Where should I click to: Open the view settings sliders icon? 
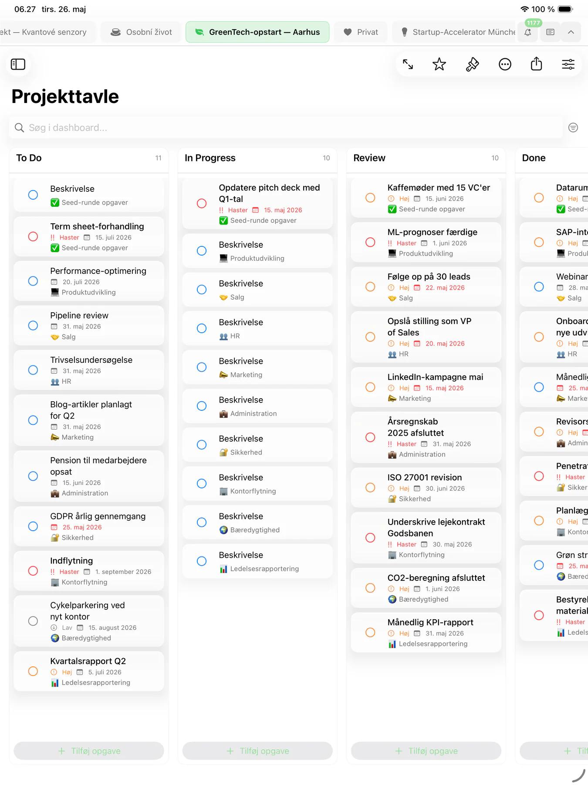[568, 65]
